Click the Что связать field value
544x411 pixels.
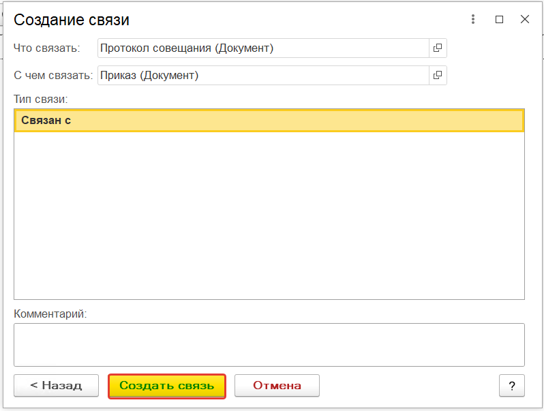click(262, 48)
